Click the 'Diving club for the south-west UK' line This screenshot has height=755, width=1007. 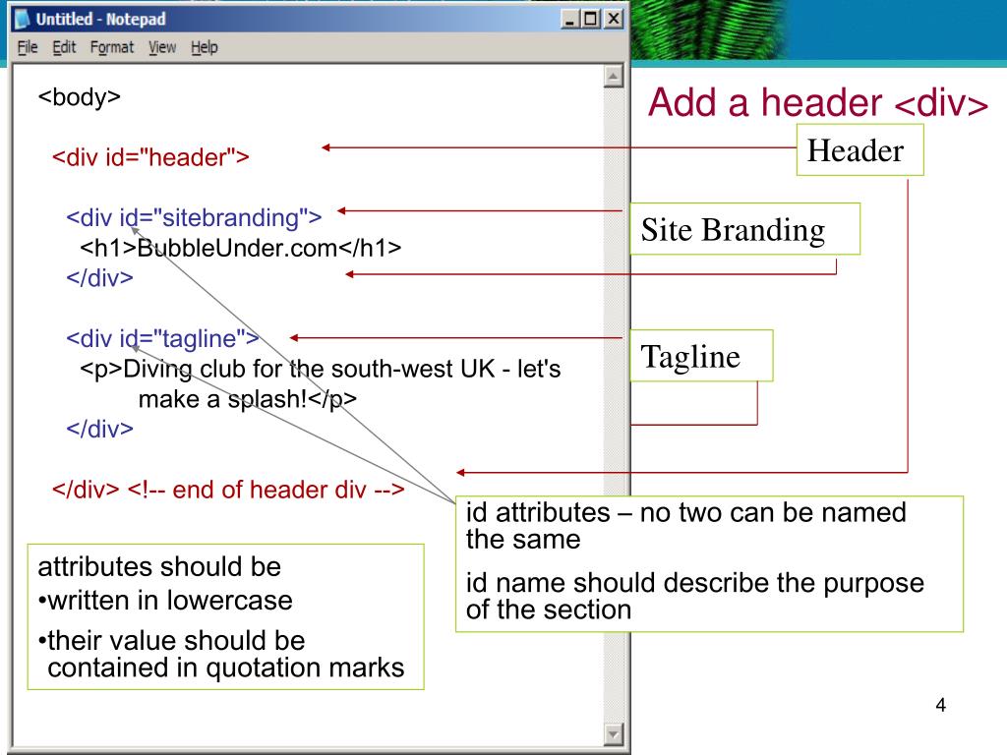click(320, 369)
